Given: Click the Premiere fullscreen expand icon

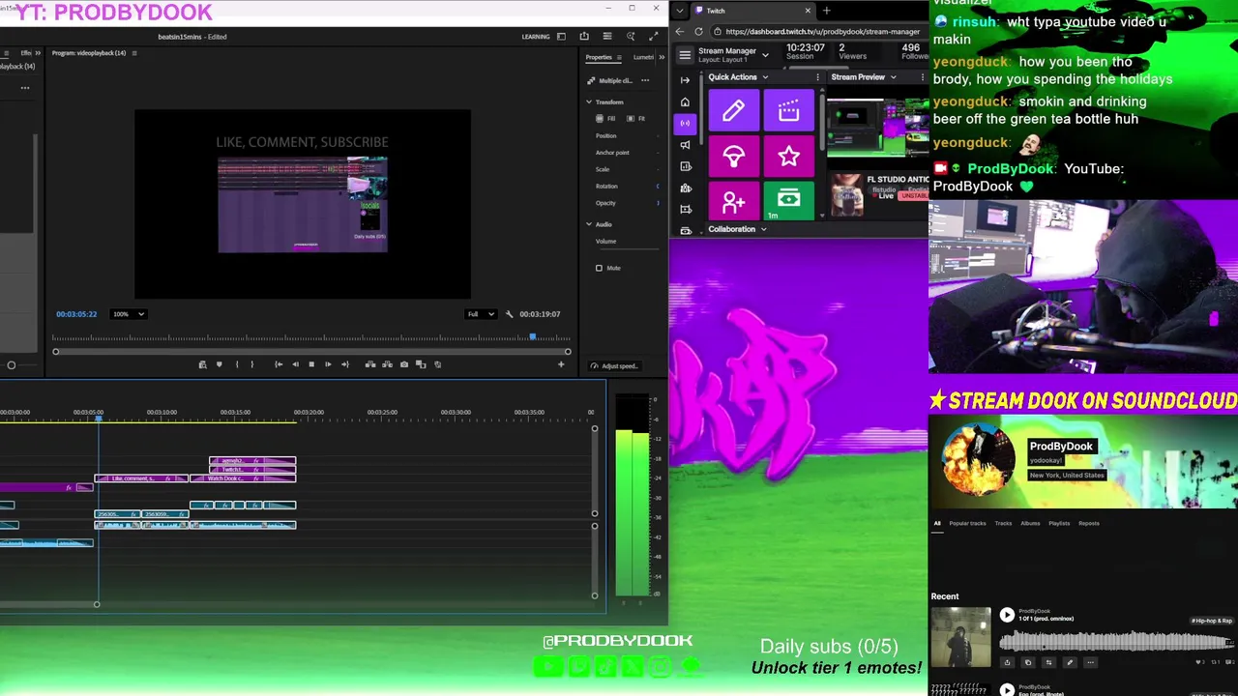Looking at the screenshot, I should [654, 37].
